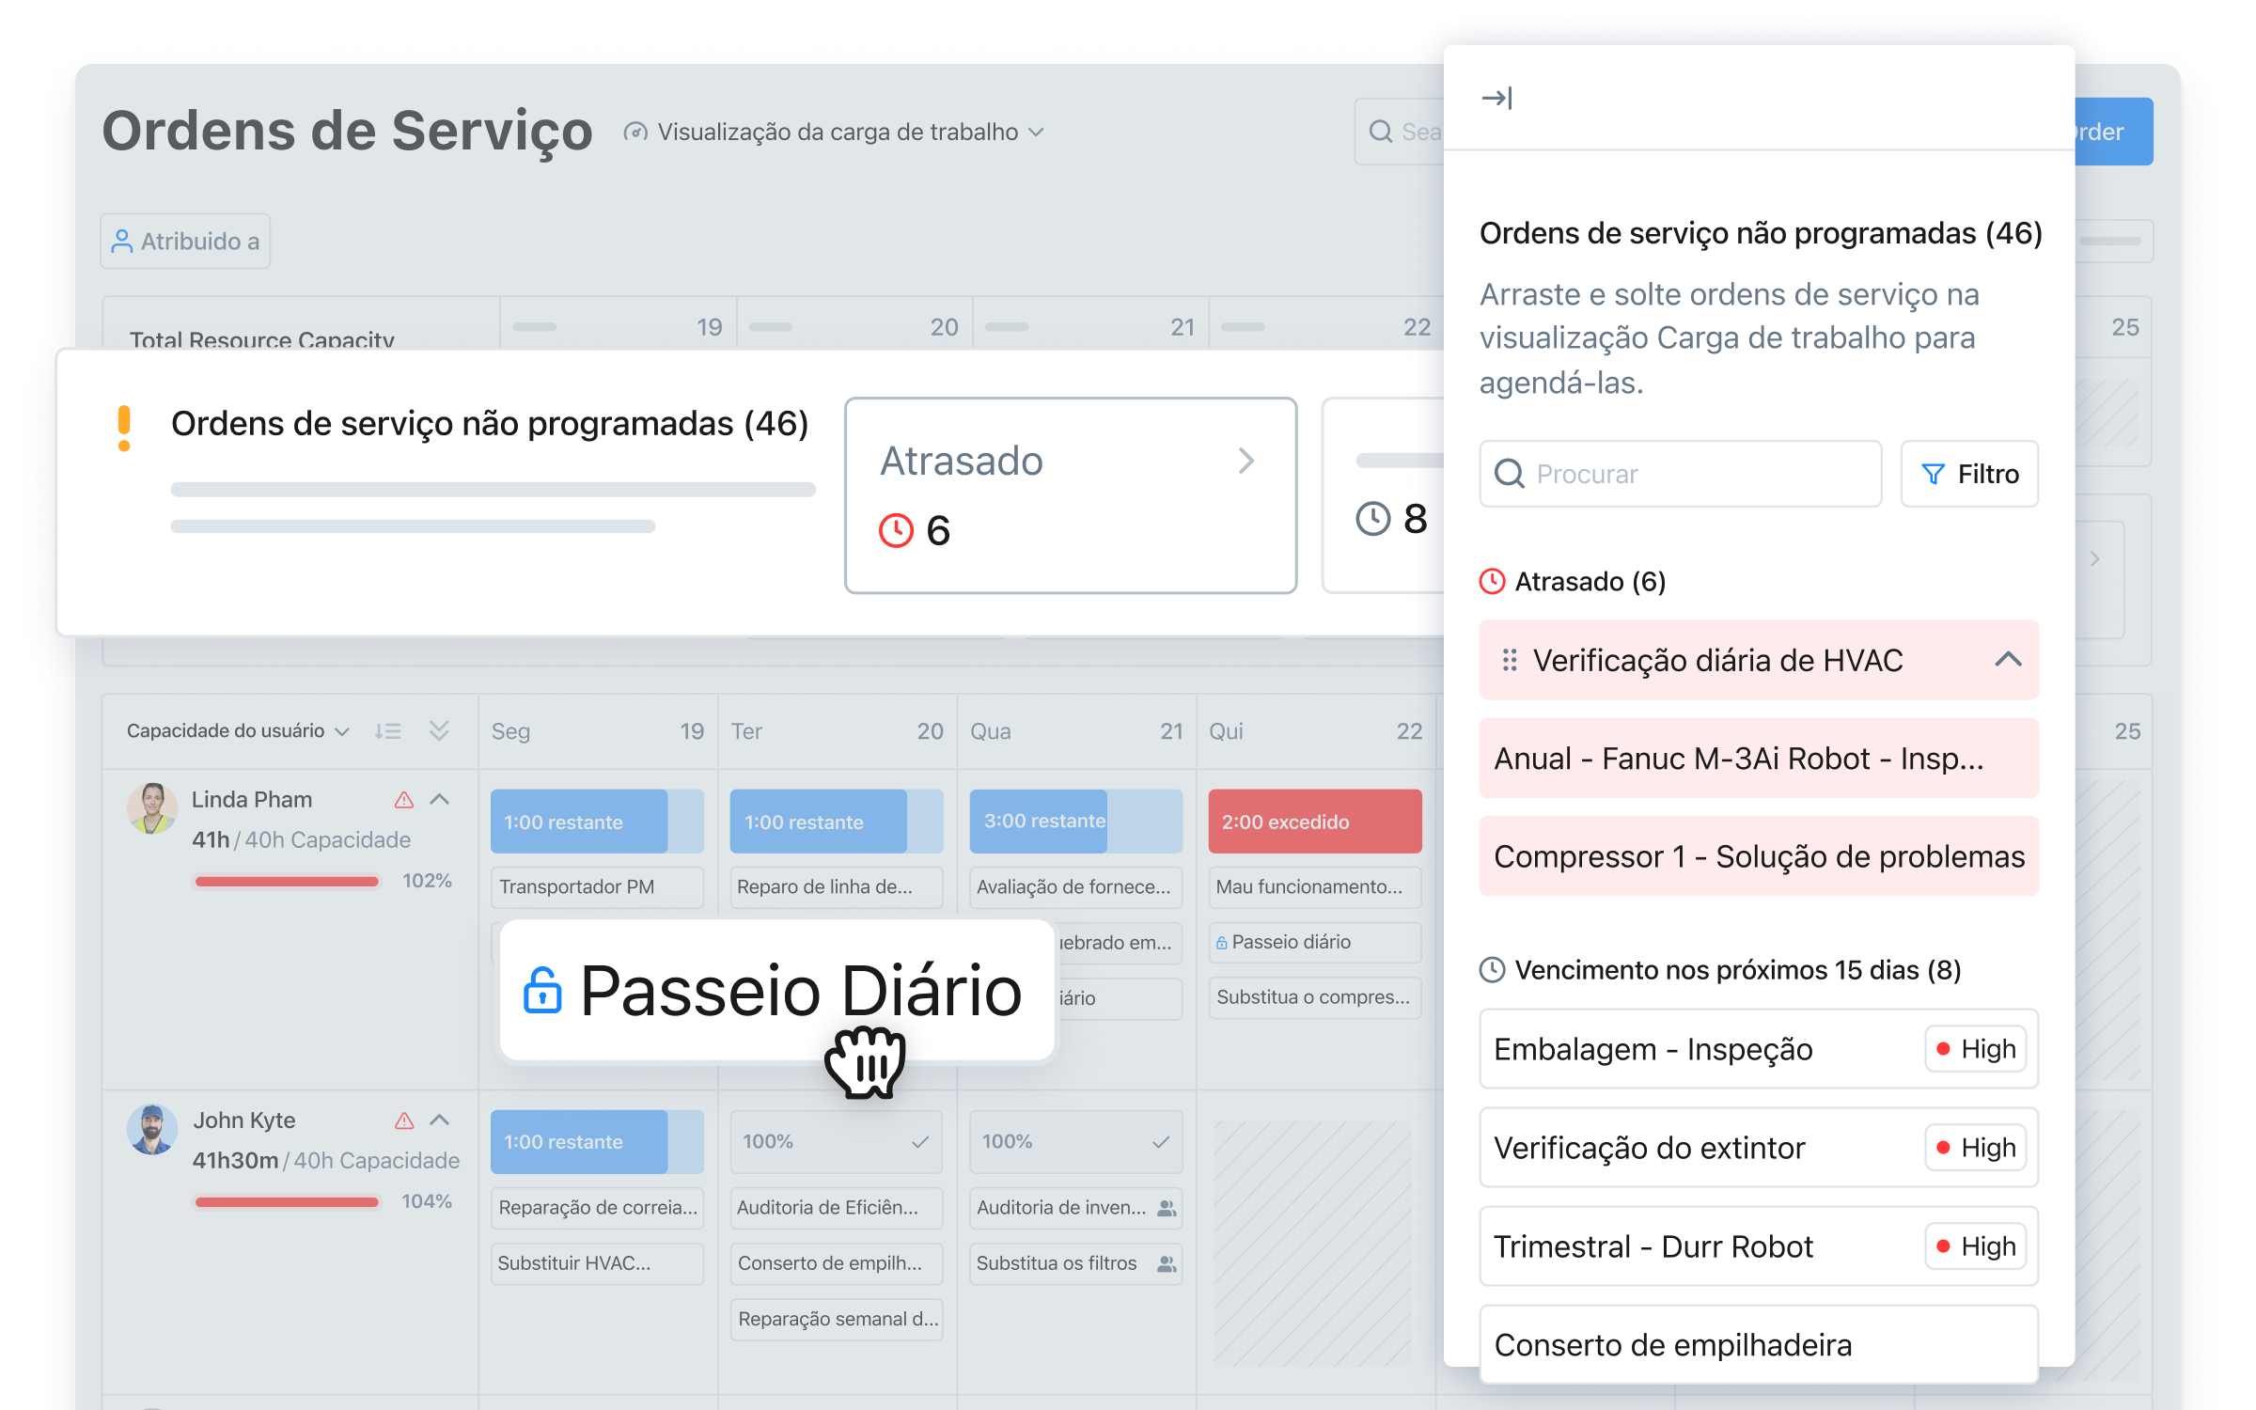Screen dimensions: 2256x1410
Task: Select the Compressor 1 - Solução de problemas order
Action: click(x=1758, y=856)
